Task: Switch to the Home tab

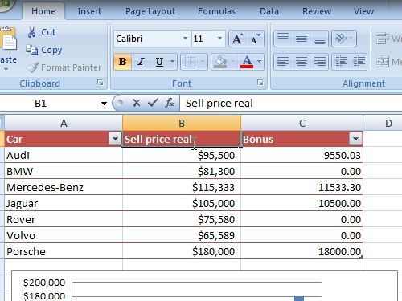Action: point(43,11)
